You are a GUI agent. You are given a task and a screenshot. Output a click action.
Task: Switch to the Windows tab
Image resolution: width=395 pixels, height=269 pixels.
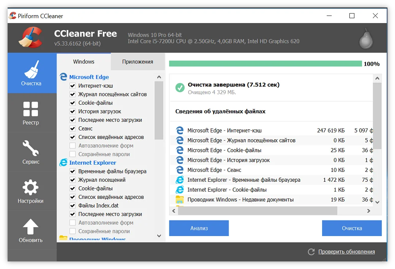(x=84, y=61)
